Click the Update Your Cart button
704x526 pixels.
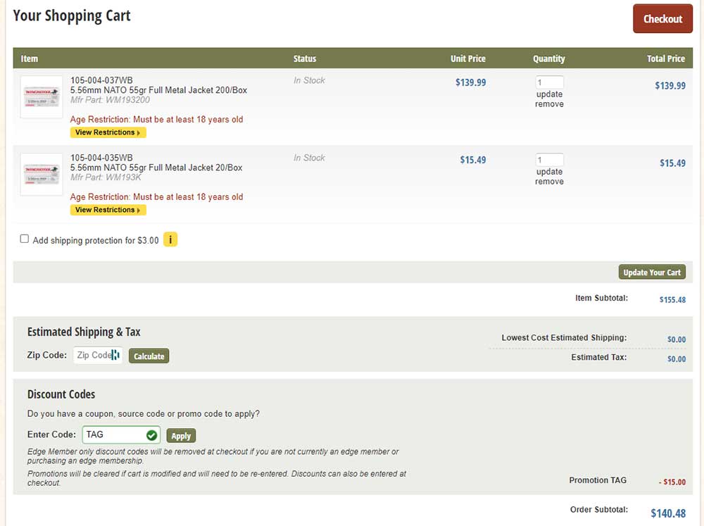tap(652, 273)
